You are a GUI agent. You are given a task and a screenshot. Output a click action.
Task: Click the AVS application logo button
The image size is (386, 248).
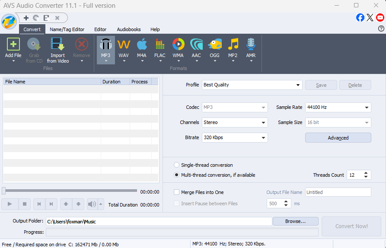(x=9, y=22)
